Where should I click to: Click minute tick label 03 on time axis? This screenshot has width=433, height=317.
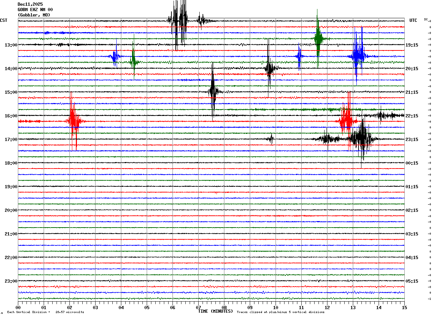tap(95, 307)
